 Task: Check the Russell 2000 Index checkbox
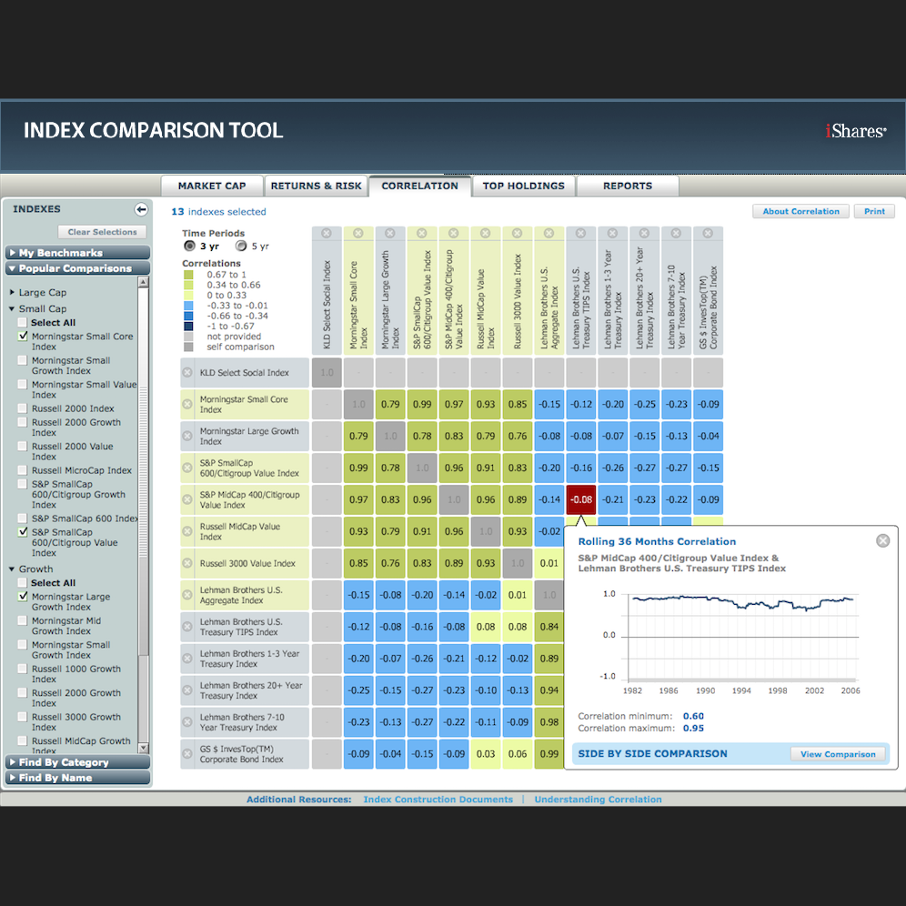23,408
